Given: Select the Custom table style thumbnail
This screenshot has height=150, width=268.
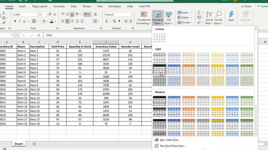Looking at the screenshot, I should (x=160, y=38).
